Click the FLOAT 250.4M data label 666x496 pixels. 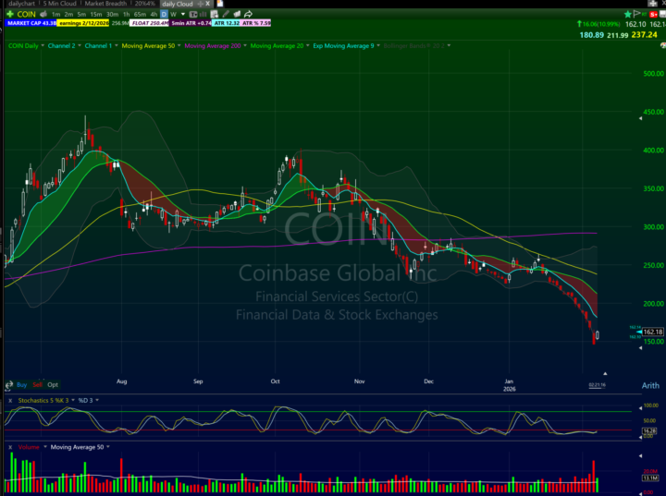coord(150,23)
